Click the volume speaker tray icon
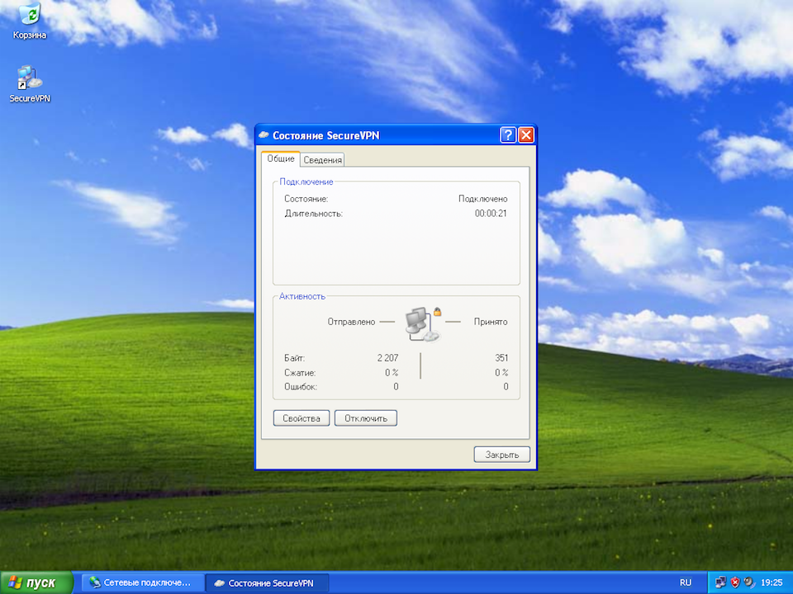The height and width of the screenshot is (594, 793). click(x=749, y=583)
